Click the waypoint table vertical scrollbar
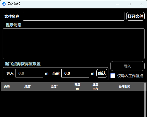147x117 pixels. point(145,100)
